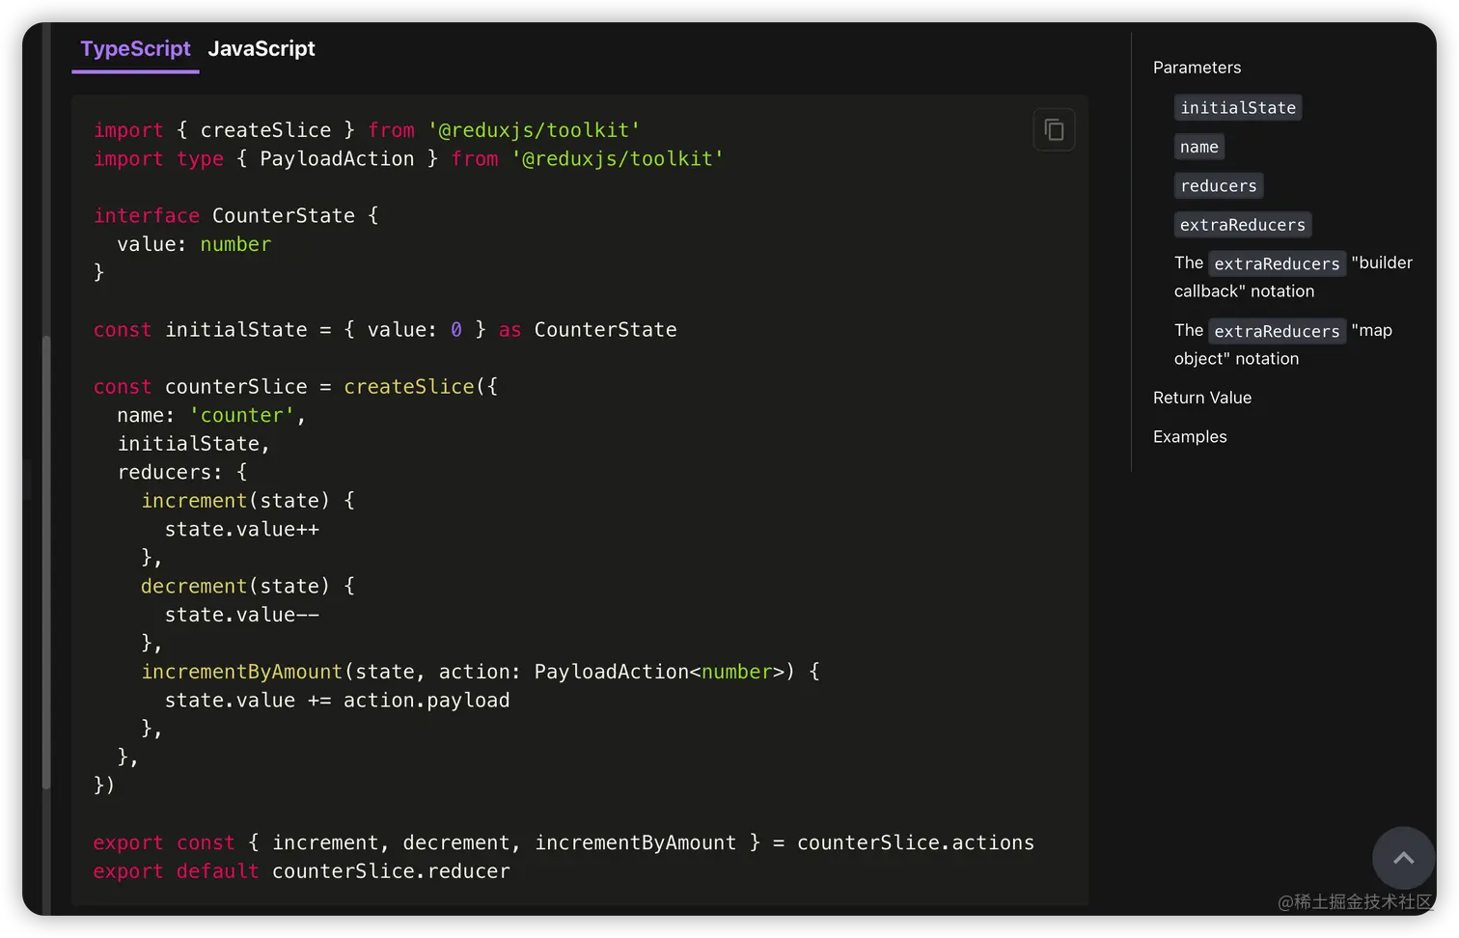This screenshot has width=1459, height=938.
Task: Open the reducers link in the sidebar contents
Action: pos(1219,185)
